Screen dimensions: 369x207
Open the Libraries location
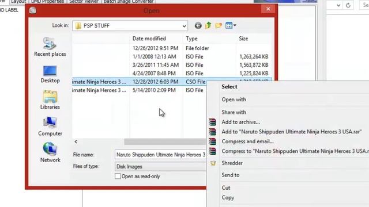(50, 100)
